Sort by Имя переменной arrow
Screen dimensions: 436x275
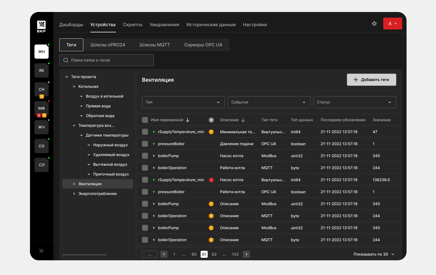(x=188, y=120)
